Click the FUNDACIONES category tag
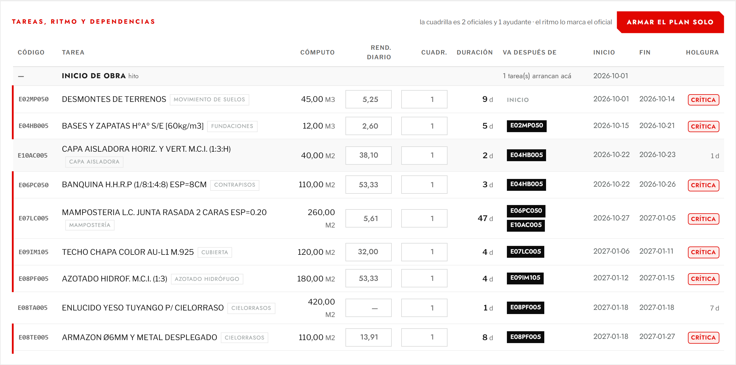Screen dimensions: 736x365 pos(232,126)
